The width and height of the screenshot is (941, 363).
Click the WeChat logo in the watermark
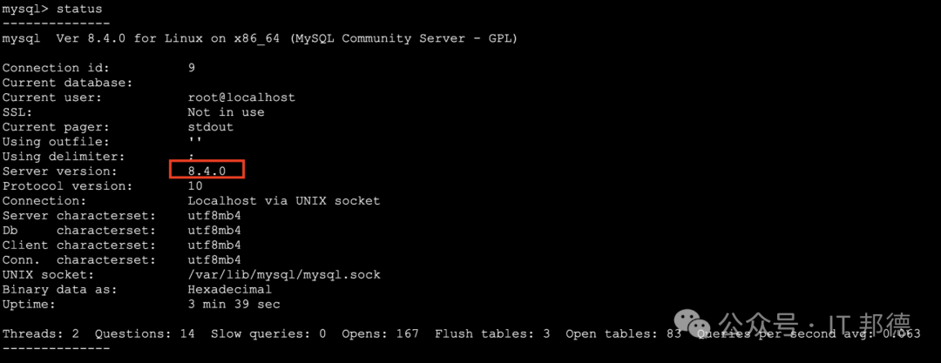[694, 322]
